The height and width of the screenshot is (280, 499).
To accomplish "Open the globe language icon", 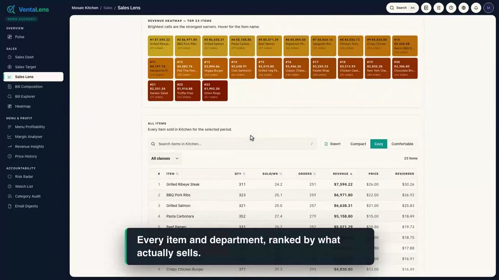I will (x=464, y=8).
